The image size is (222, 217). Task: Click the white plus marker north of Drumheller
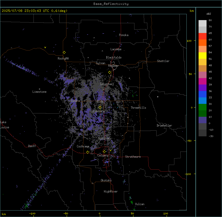tap(158, 97)
